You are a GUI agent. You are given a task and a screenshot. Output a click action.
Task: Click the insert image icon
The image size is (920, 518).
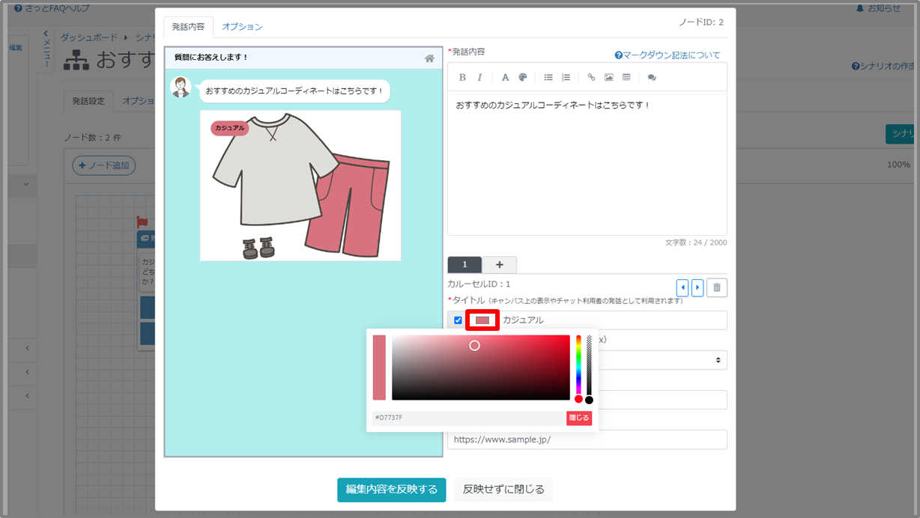point(608,77)
